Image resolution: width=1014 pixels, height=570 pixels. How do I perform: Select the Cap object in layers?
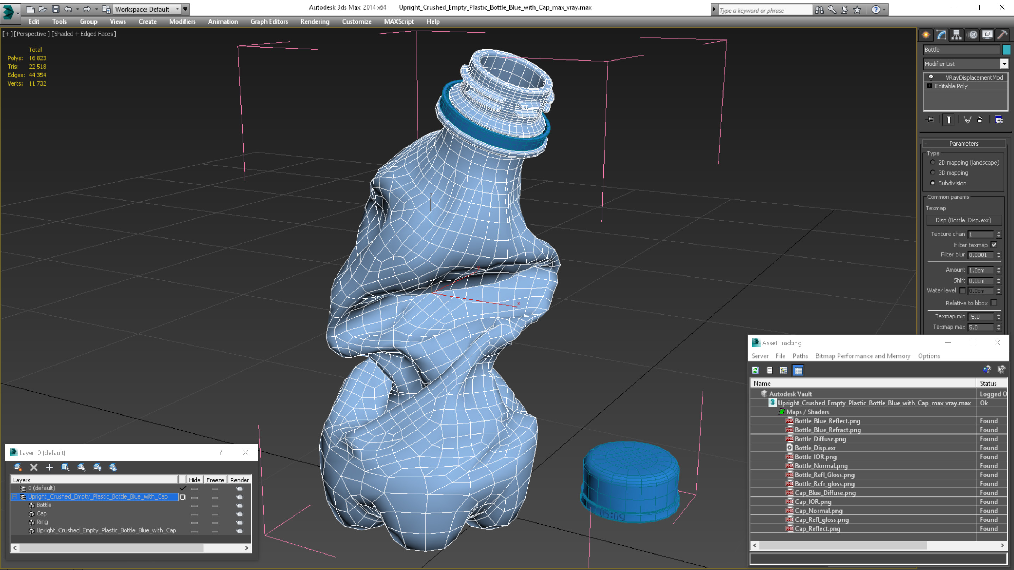point(41,514)
